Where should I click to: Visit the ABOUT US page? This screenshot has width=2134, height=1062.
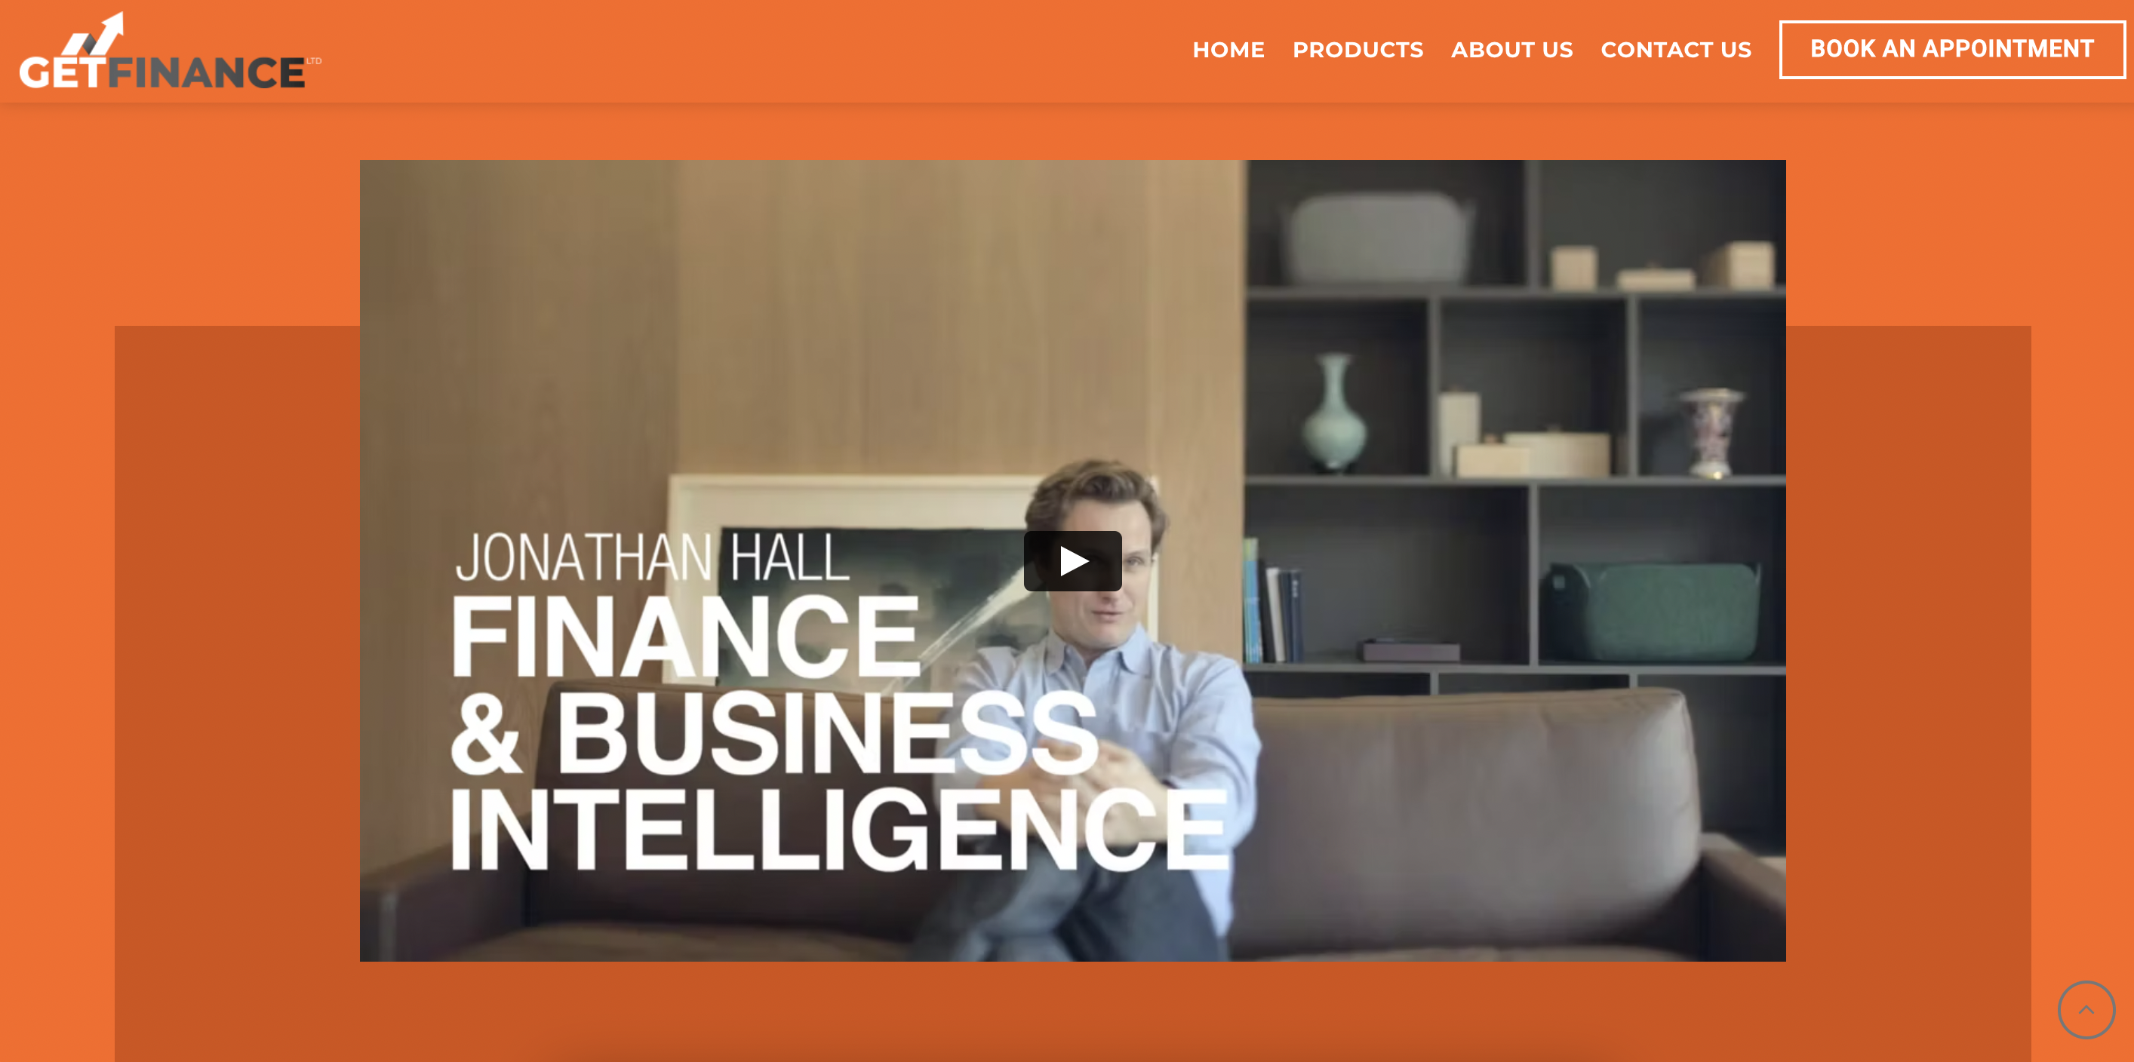click(x=1512, y=50)
